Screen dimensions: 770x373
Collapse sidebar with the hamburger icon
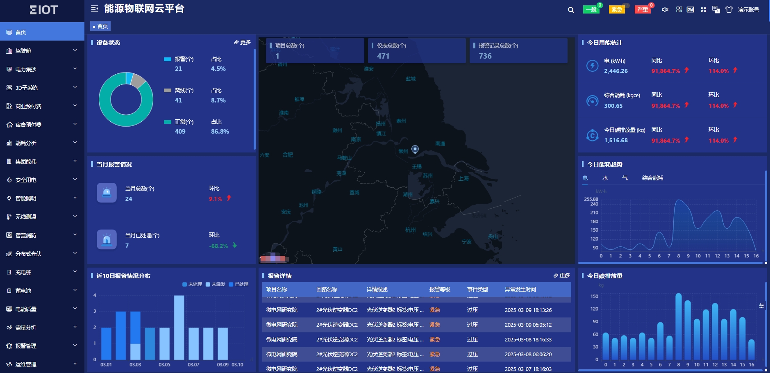[95, 9]
